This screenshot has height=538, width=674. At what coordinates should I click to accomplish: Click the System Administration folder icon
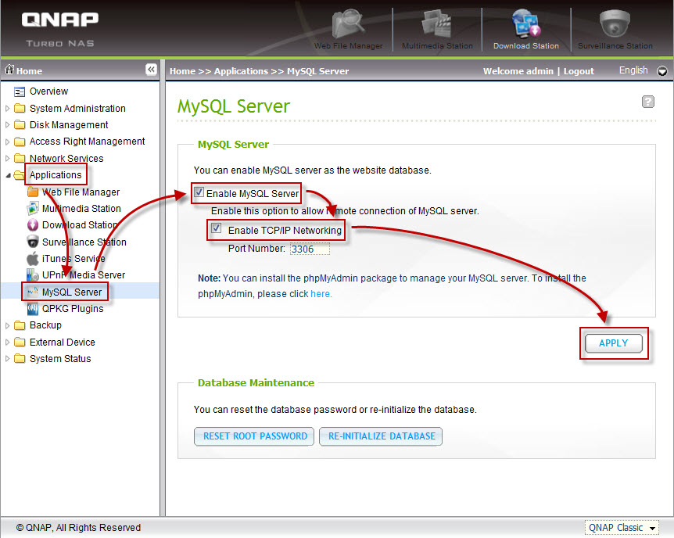pos(20,108)
